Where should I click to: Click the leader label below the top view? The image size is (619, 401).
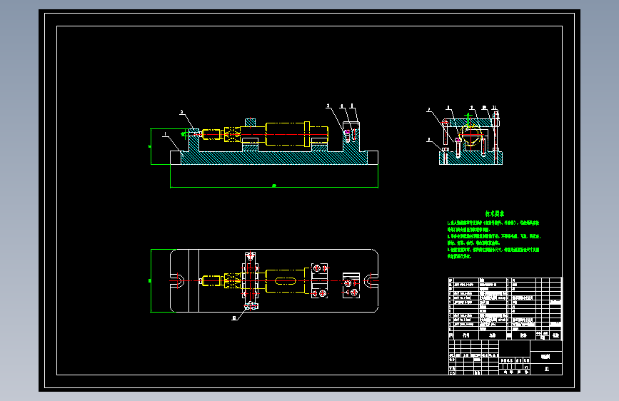(234, 318)
